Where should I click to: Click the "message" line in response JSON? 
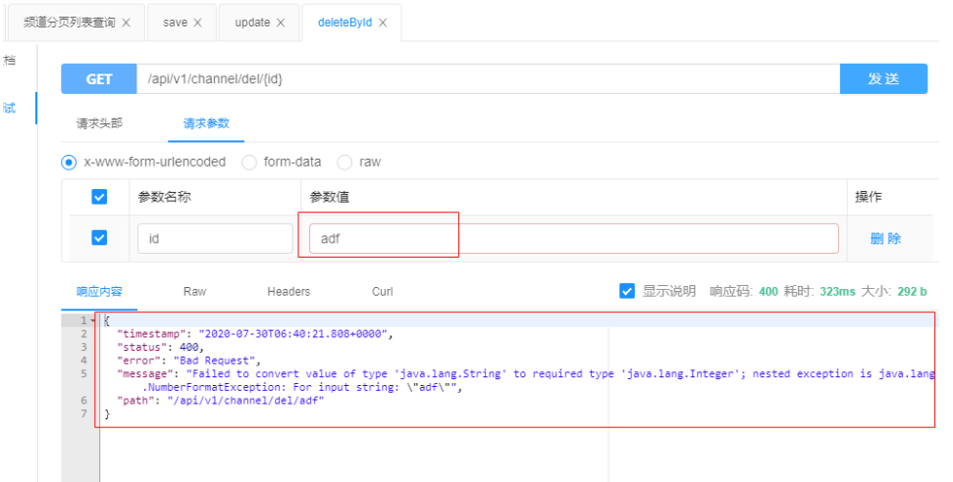coord(526,374)
